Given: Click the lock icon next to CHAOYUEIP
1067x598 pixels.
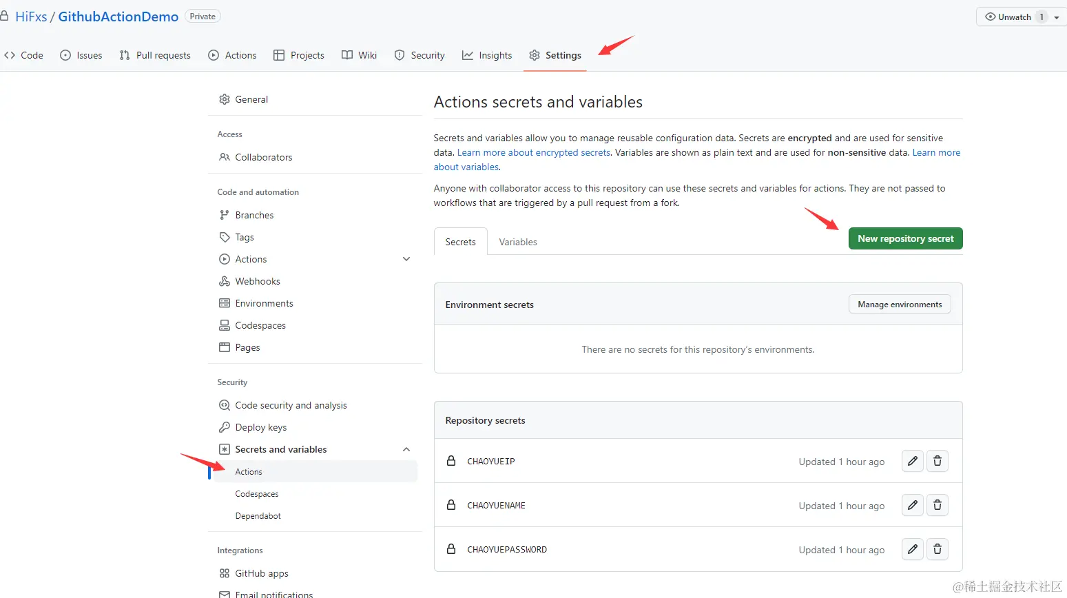Looking at the screenshot, I should (x=451, y=461).
